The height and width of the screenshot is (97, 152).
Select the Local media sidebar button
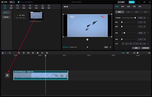pyautogui.click(x=6, y=13)
